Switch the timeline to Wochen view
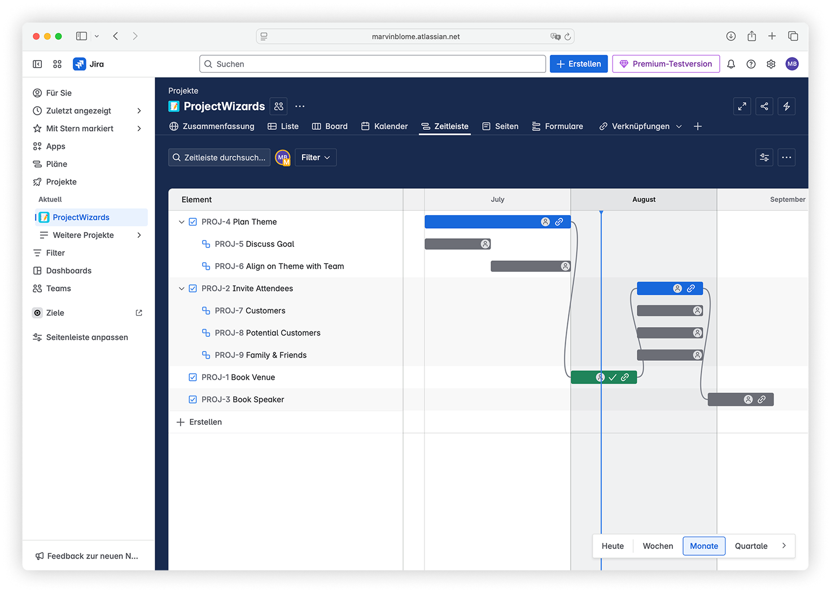 point(658,546)
